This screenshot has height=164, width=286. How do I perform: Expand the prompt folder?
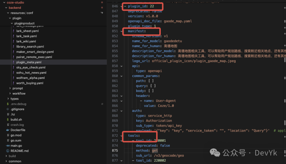pos(10,88)
